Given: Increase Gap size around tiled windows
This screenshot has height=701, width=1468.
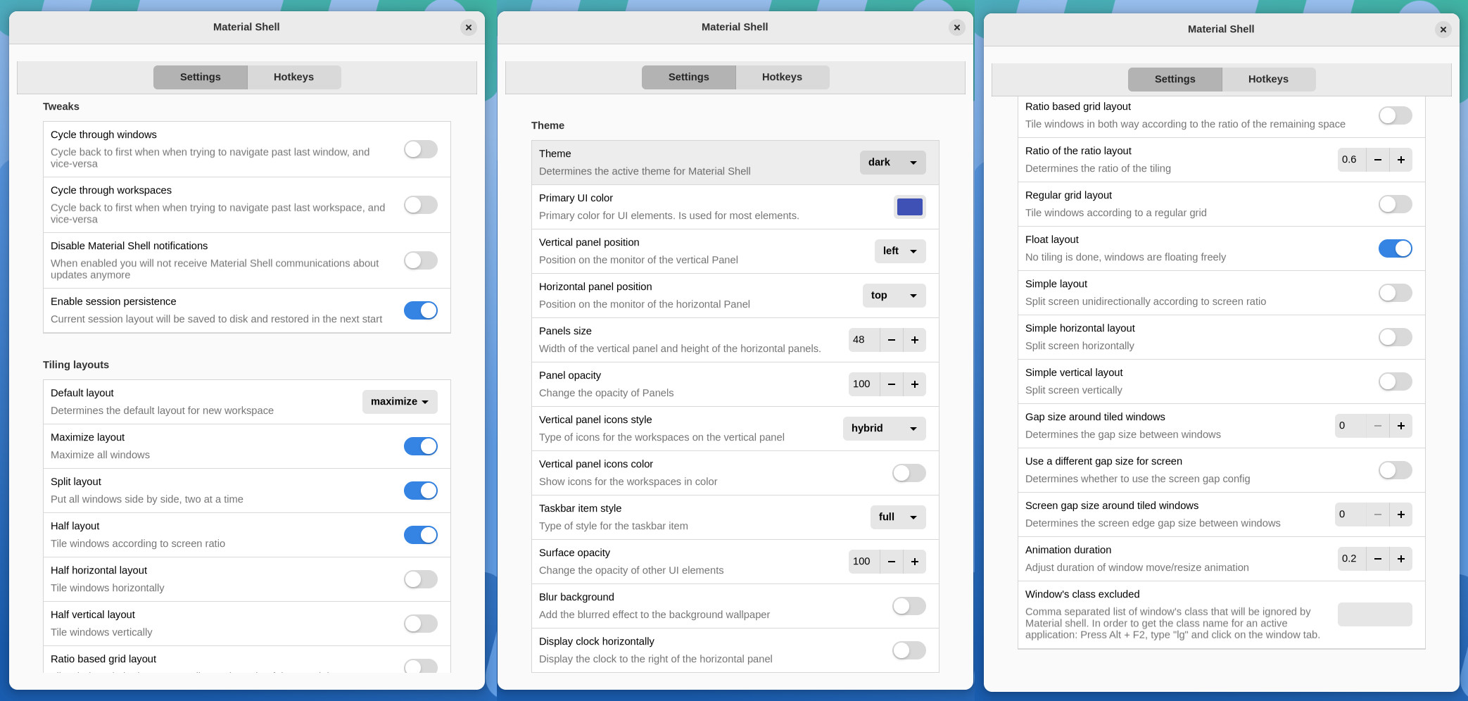Looking at the screenshot, I should pyautogui.click(x=1400, y=426).
